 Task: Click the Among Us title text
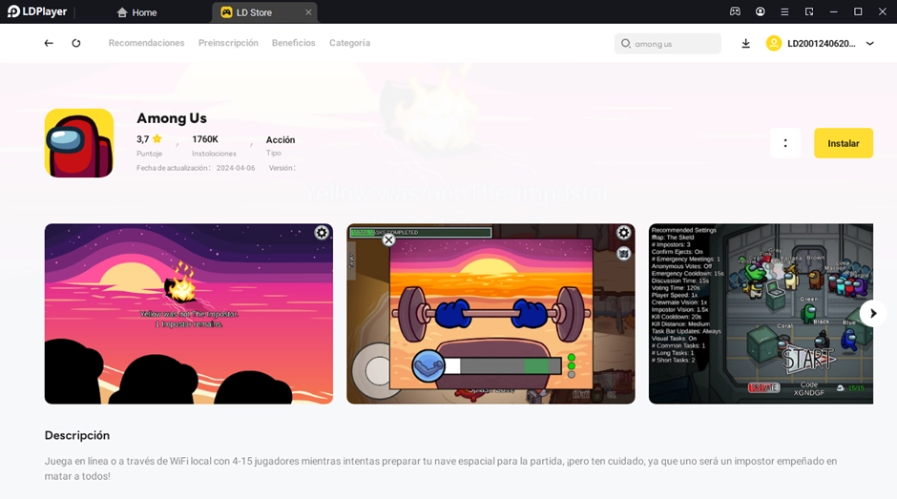coord(172,118)
